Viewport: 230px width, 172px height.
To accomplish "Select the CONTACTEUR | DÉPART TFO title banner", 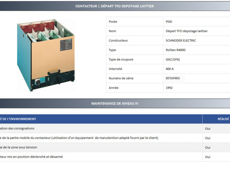I will pyautogui.click(x=114, y=6).
